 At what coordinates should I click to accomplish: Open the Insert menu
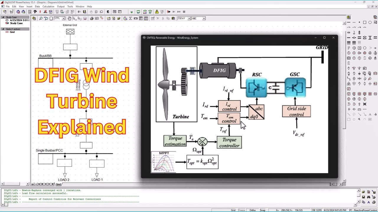pos(30,6)
